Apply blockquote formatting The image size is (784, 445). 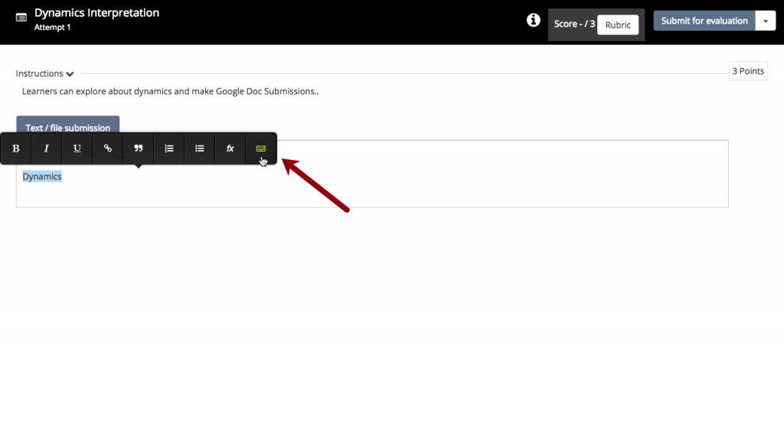[x=139, y=149]
